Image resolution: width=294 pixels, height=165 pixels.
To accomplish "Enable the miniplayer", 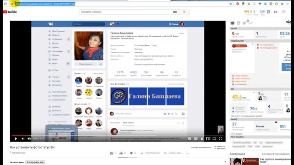I will (208, 138).
